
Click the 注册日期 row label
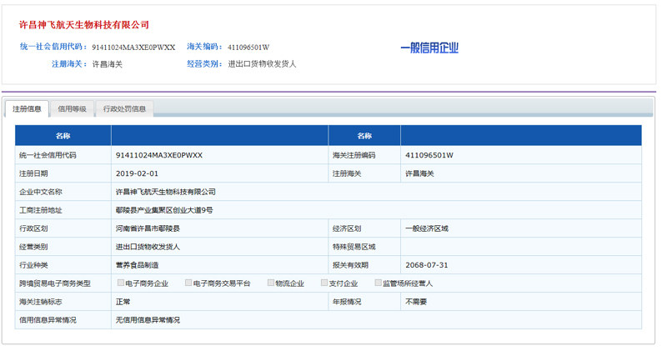click(x=33, y=173)
